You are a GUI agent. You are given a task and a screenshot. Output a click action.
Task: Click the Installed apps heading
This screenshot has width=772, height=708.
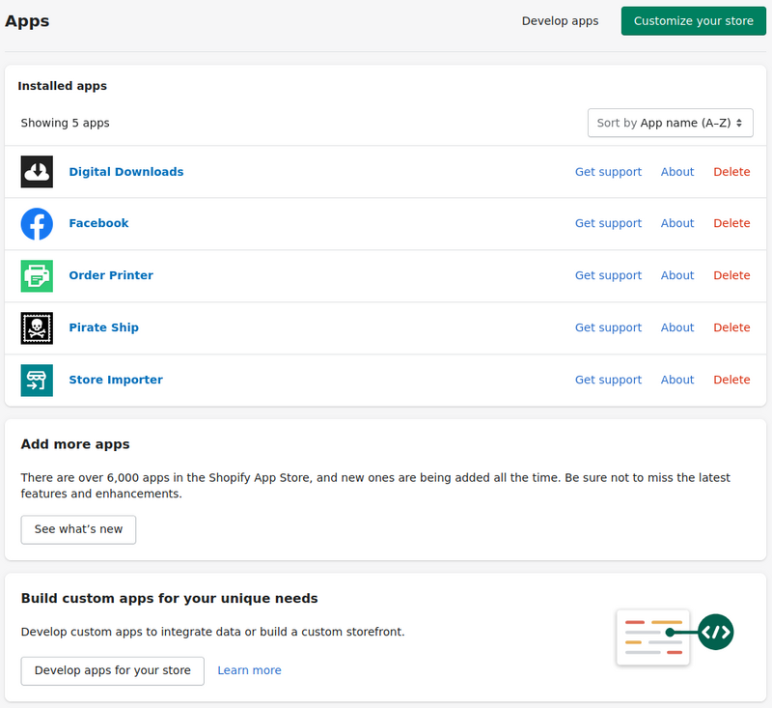(x=62, y=86)
